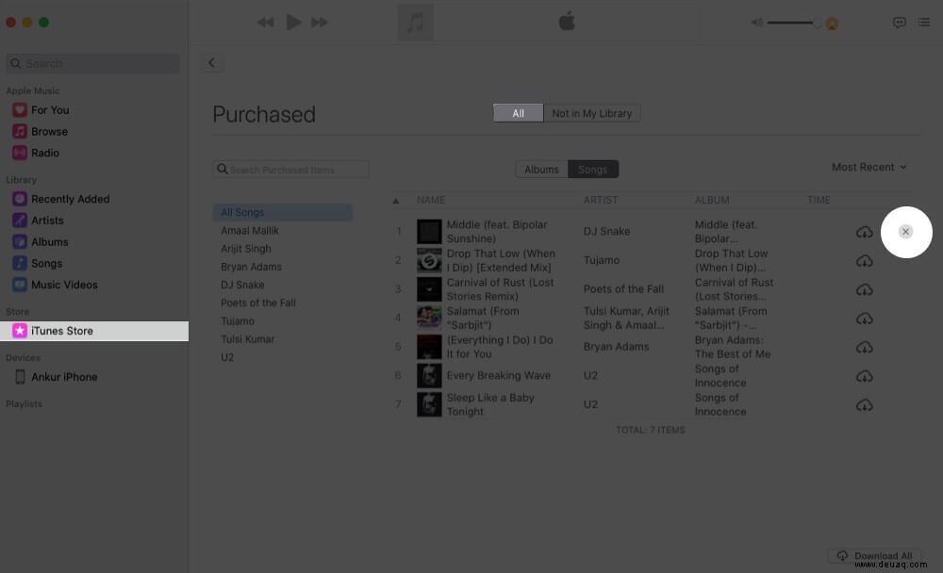Click the rewind playback button
The image size is (943, 573).
pyautogui.click(x=265, y=23)
